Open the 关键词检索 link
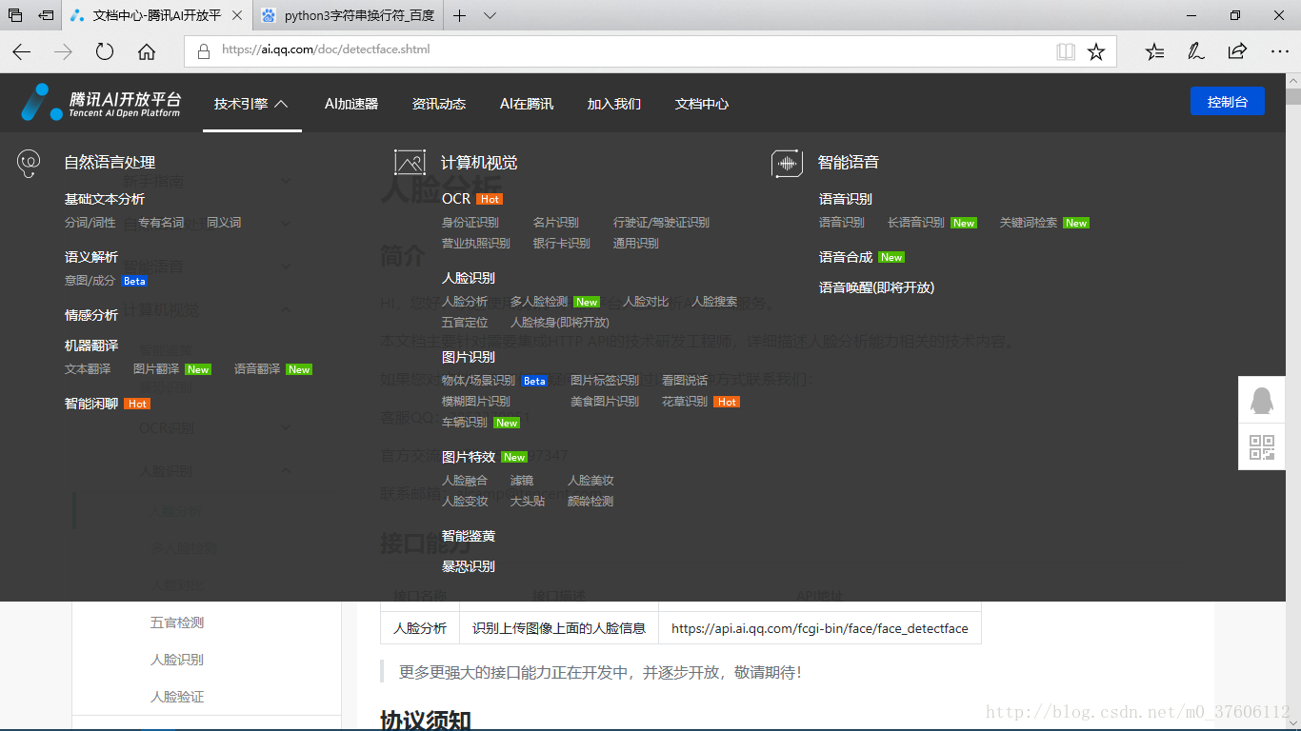The image size is (1301, 731). pos(1029,223)
